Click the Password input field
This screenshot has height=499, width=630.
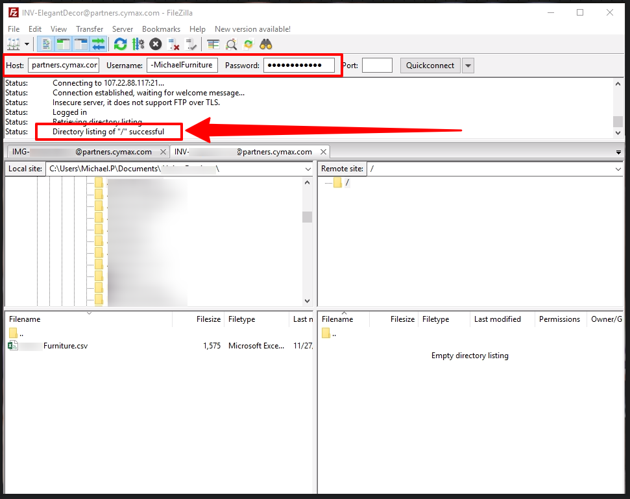pyautogui.click(x=299, y=65)
